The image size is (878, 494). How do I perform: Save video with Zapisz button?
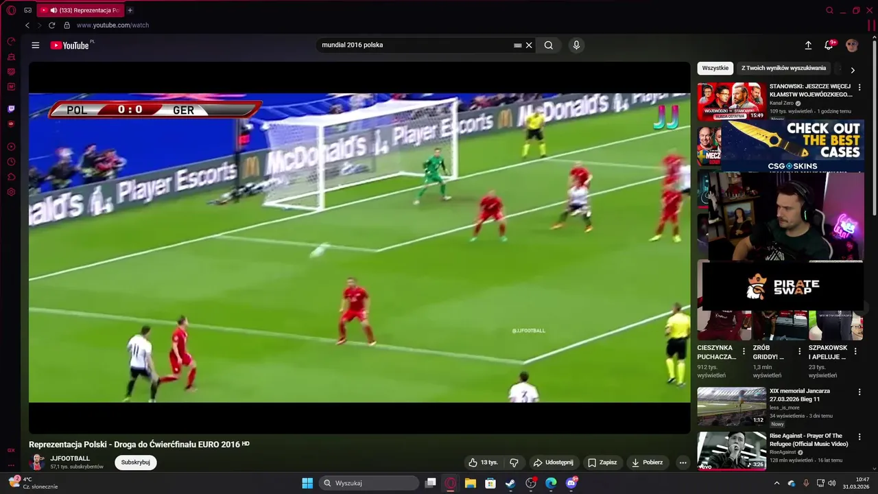(602, 462)
